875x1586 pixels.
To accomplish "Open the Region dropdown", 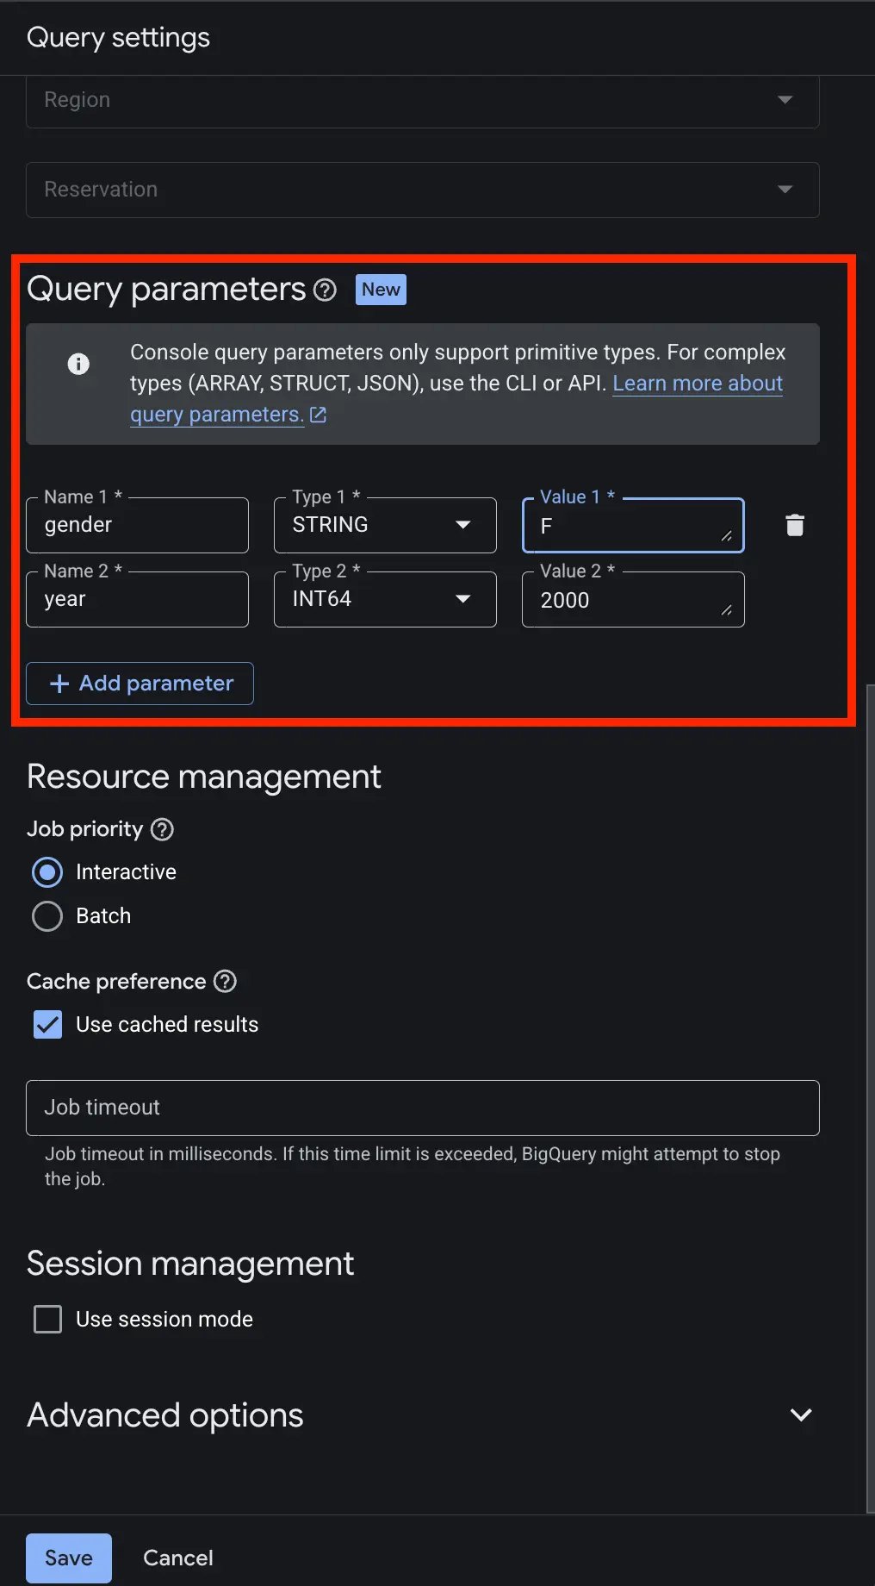I will coord(422,101).
